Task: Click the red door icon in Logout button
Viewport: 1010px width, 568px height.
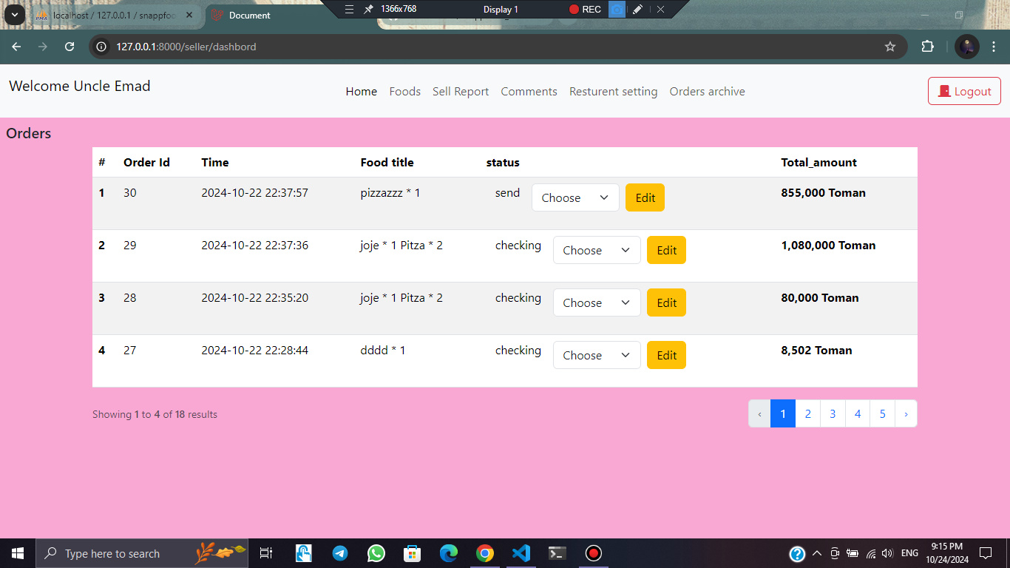Action: point(944,91)
